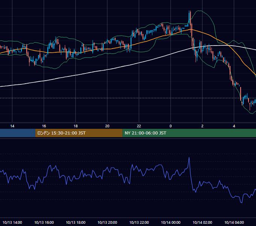Click the 10/14 02:00 date label
Image resolution: width=256 pixels, height=226 pixels.
coord(202,222)
